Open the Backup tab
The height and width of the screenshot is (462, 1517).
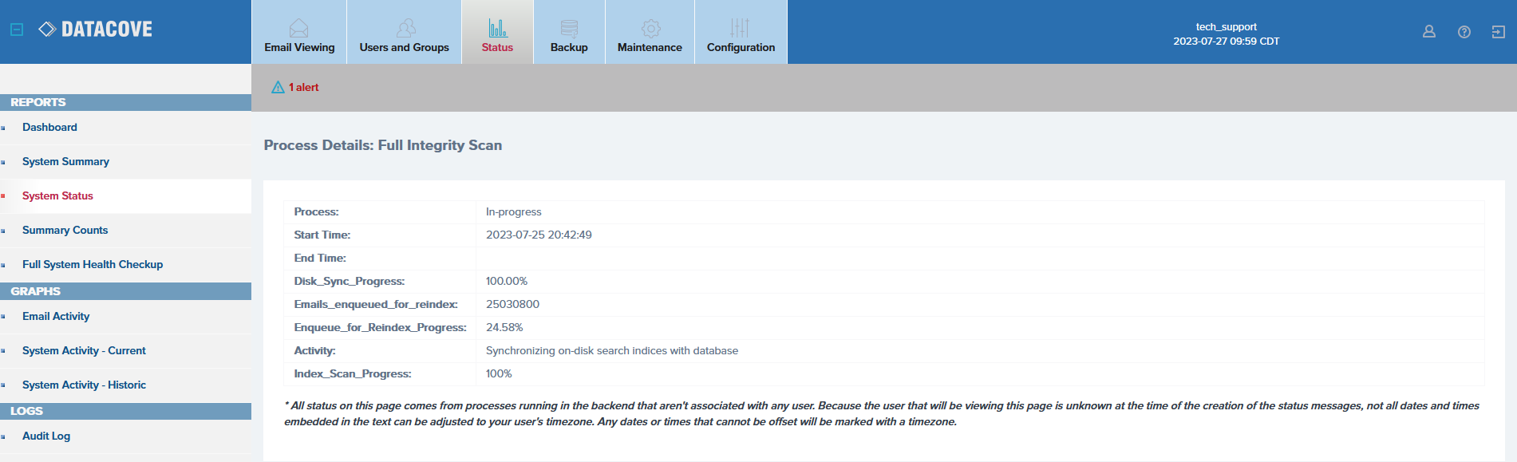(x=569, y=34)
